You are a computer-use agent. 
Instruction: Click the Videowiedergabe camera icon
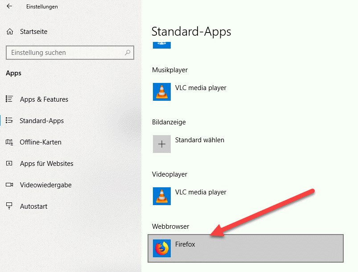click(9, 185)
